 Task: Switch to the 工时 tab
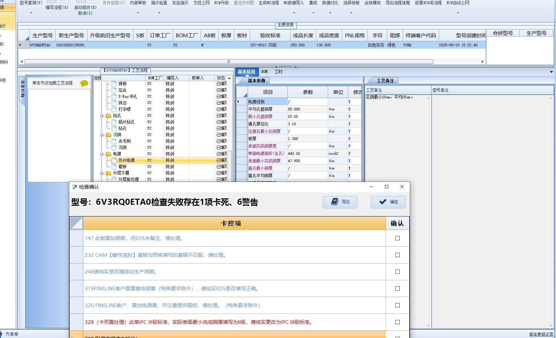point(278,71)
